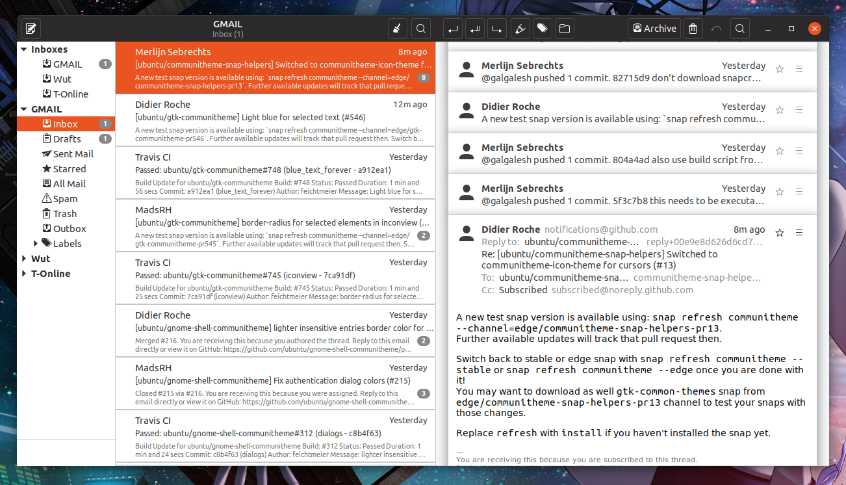This screenshot has height=485, width=846.
Task: Open the highlighted Inbox folder
Action: pos(66,124)
